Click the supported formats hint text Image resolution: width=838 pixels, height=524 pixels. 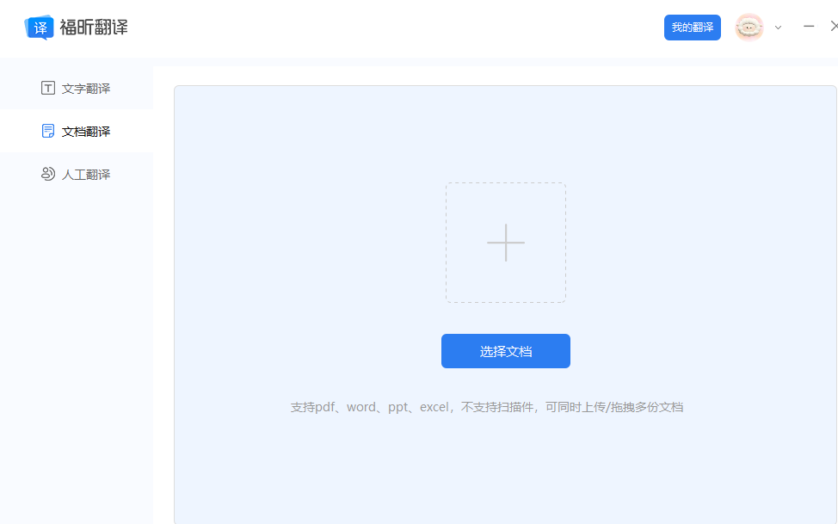point(488,406)
